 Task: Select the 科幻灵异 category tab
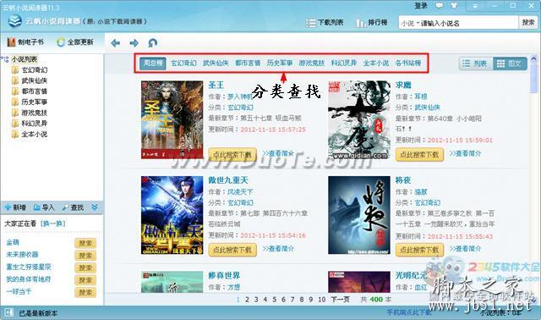click(344, 63)
